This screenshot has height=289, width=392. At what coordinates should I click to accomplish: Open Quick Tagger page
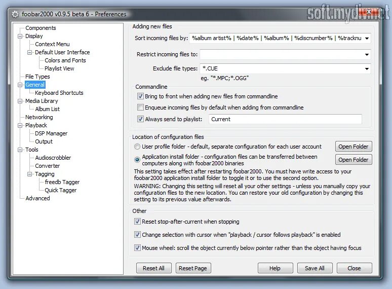coord(60,190)
